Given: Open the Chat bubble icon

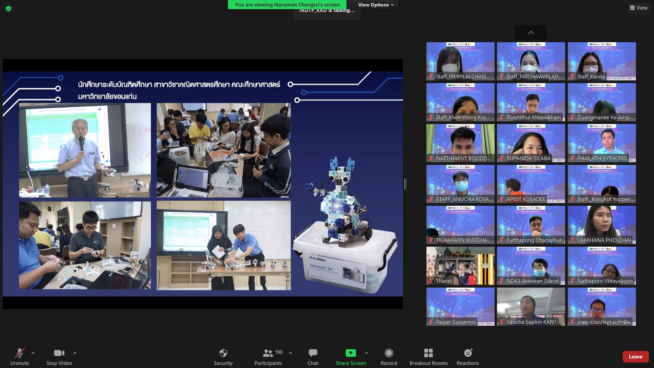Looking at the screenshot, I should 313,353.
